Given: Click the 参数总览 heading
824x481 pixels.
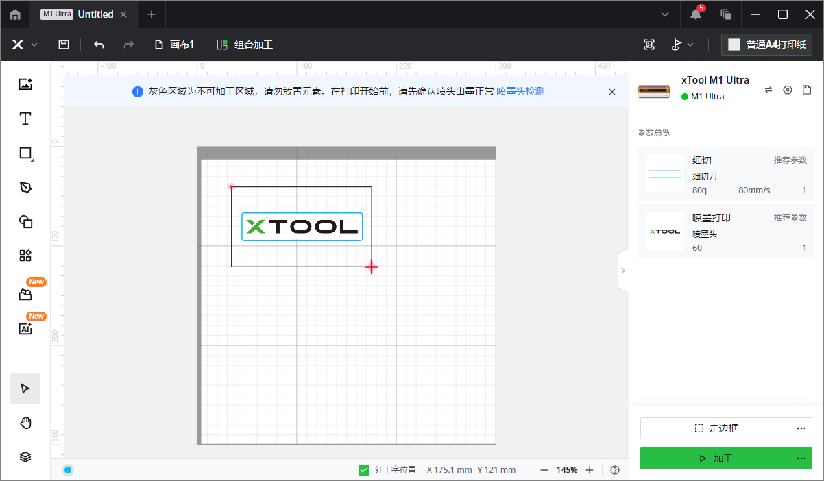Looking at the screenshot, I should click(x=654, y=133).
